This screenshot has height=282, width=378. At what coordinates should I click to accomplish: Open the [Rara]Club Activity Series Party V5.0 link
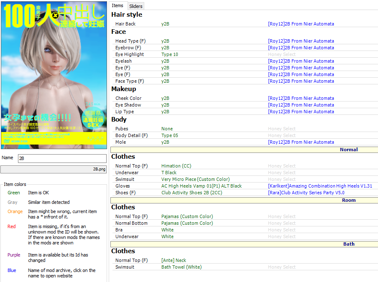pyautogui.click(x=306, y=193)
